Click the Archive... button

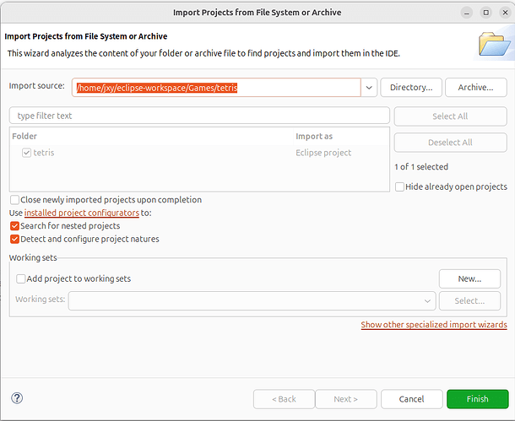(x=475, y=87)
